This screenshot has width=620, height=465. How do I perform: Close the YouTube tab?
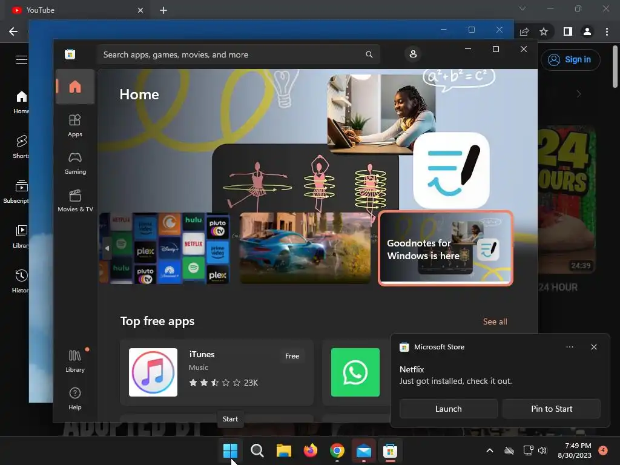click(140, 10)
